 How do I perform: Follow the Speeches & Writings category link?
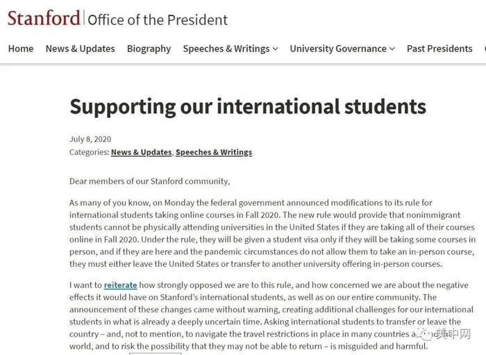[214, 152]
